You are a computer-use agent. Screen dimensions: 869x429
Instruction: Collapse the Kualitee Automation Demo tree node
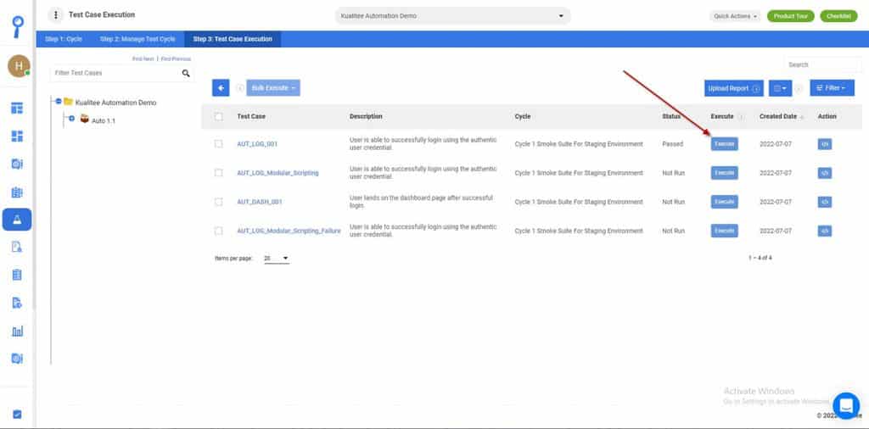coord(59,101)
